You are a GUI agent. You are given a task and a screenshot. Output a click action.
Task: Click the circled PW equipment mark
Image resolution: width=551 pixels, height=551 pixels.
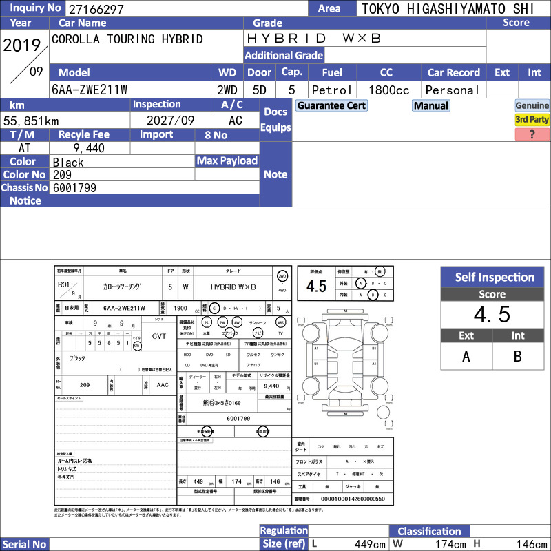click(x=222, y=322)
